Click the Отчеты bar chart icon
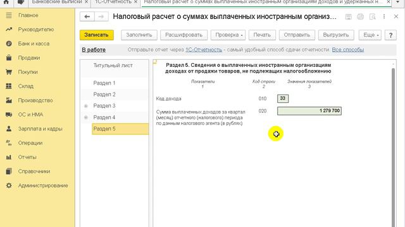The image size is (405, 227). [x=9, y=157]
